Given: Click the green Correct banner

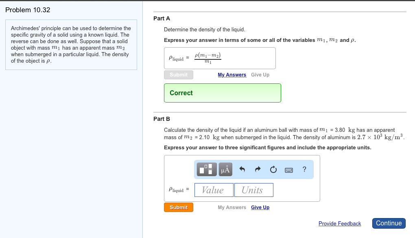Looking at the screenshot, I should [222, 93].
